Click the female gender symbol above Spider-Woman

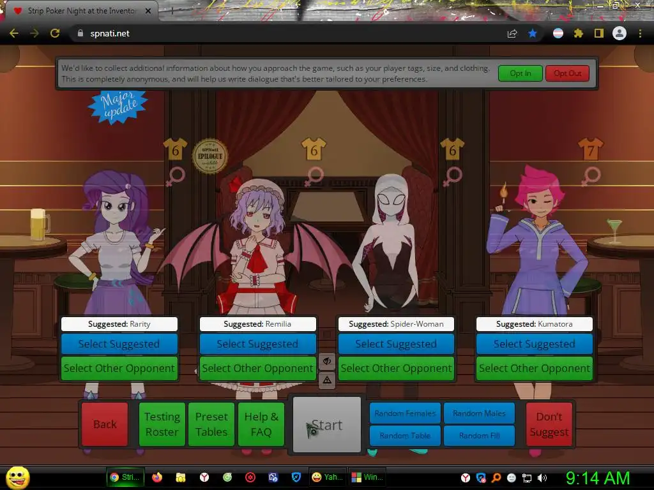[453, 176]
